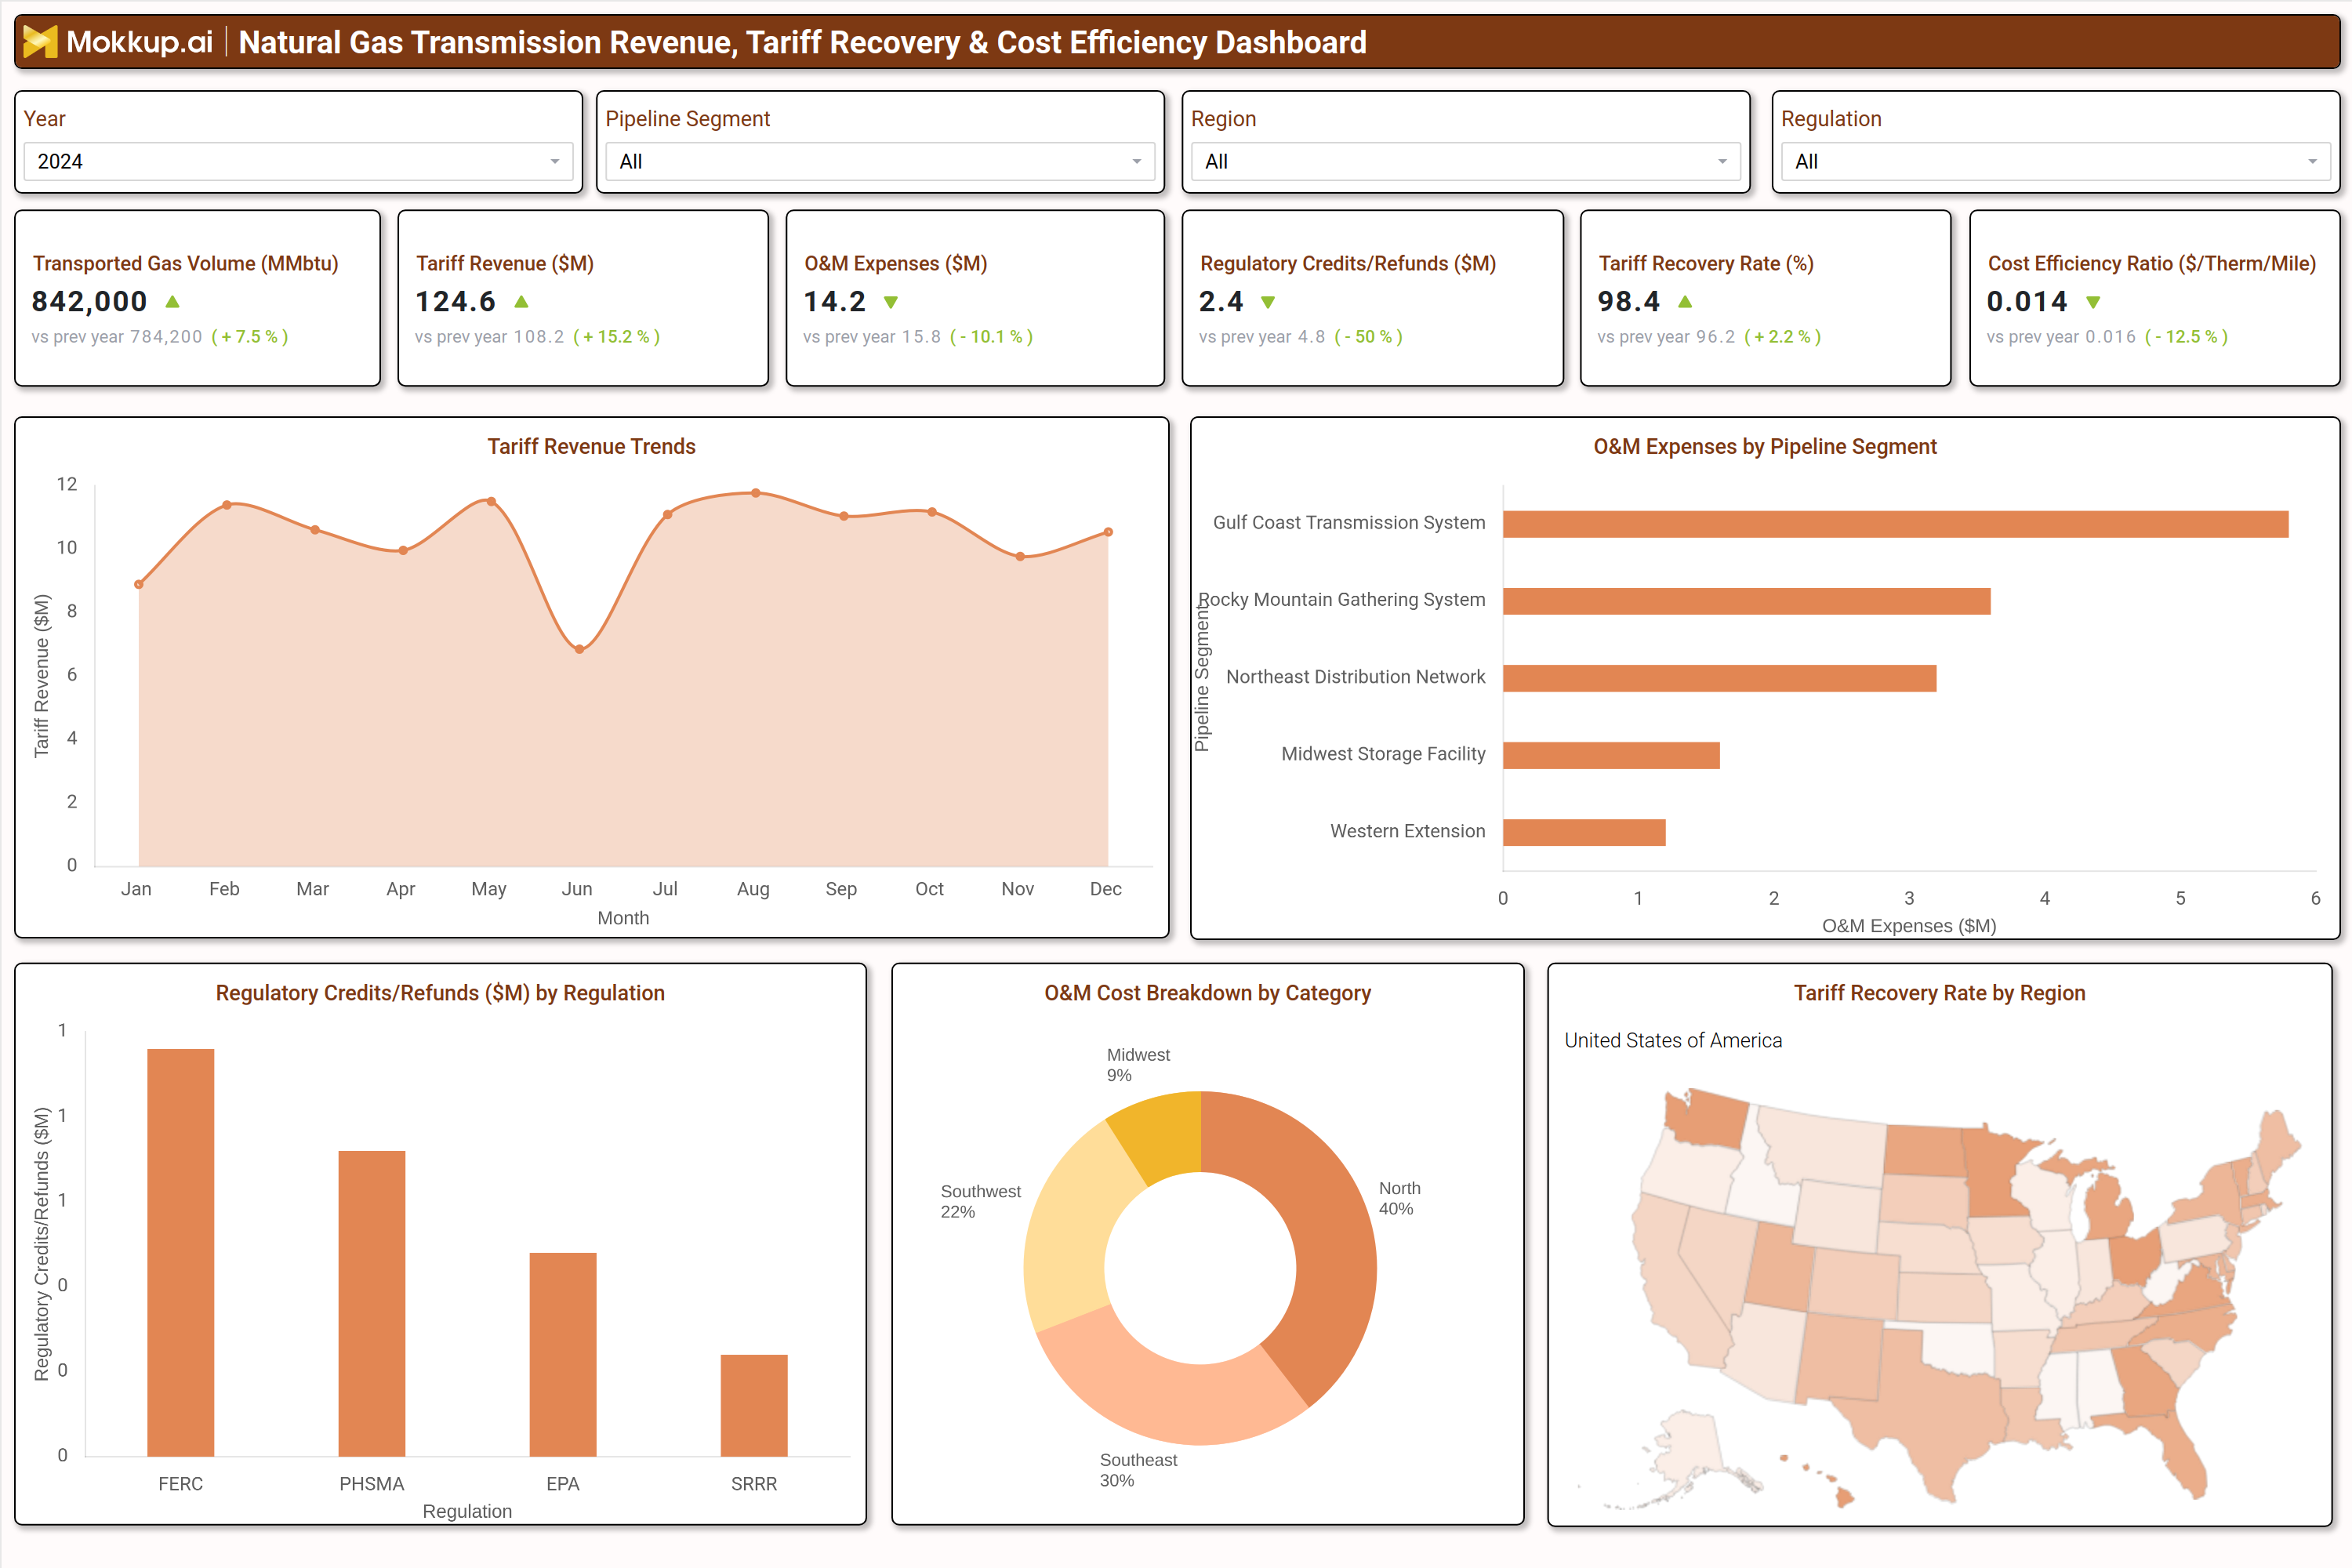The width and height of the screenshot is (2352, 1568).
Task: Select the Transported Gas Volume value 842,000
Action: click(x=89, y=301)
